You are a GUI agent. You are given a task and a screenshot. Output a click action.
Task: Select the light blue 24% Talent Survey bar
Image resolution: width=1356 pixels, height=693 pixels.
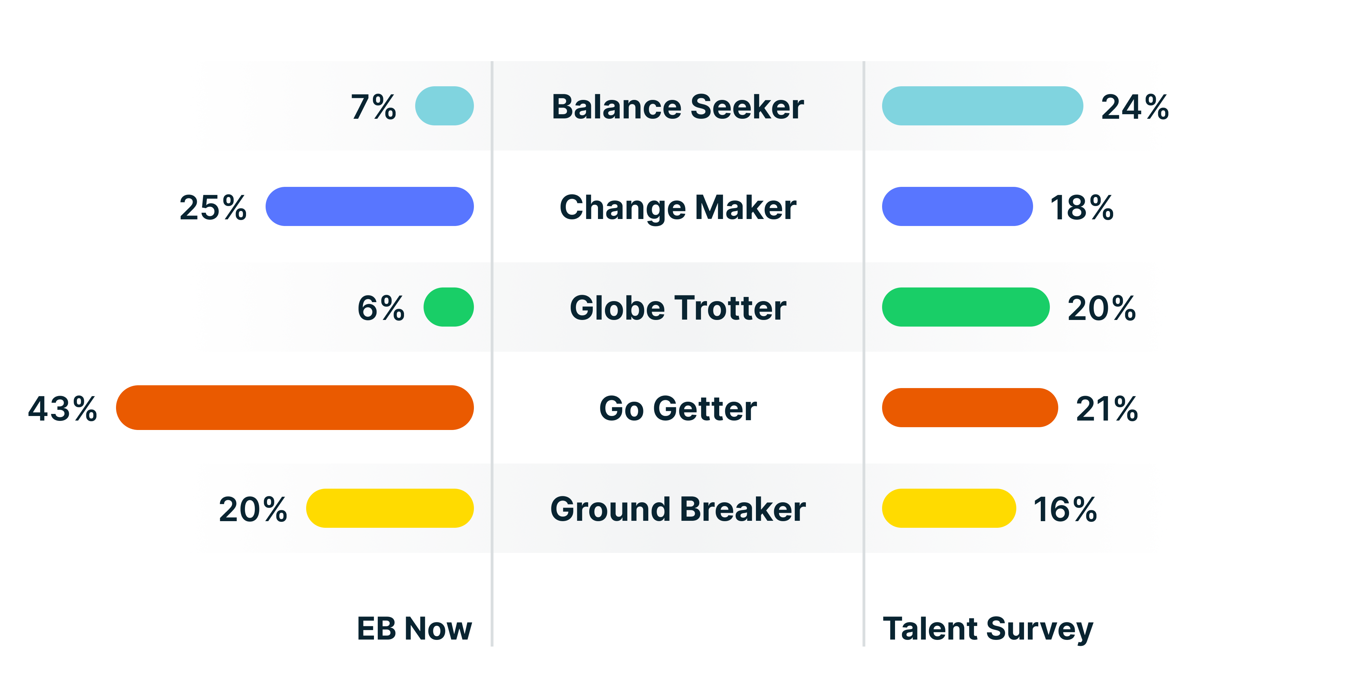pos(982,106)
